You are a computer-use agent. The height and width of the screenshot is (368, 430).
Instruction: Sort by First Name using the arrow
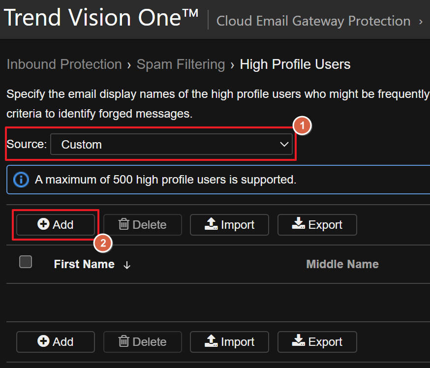127,265
